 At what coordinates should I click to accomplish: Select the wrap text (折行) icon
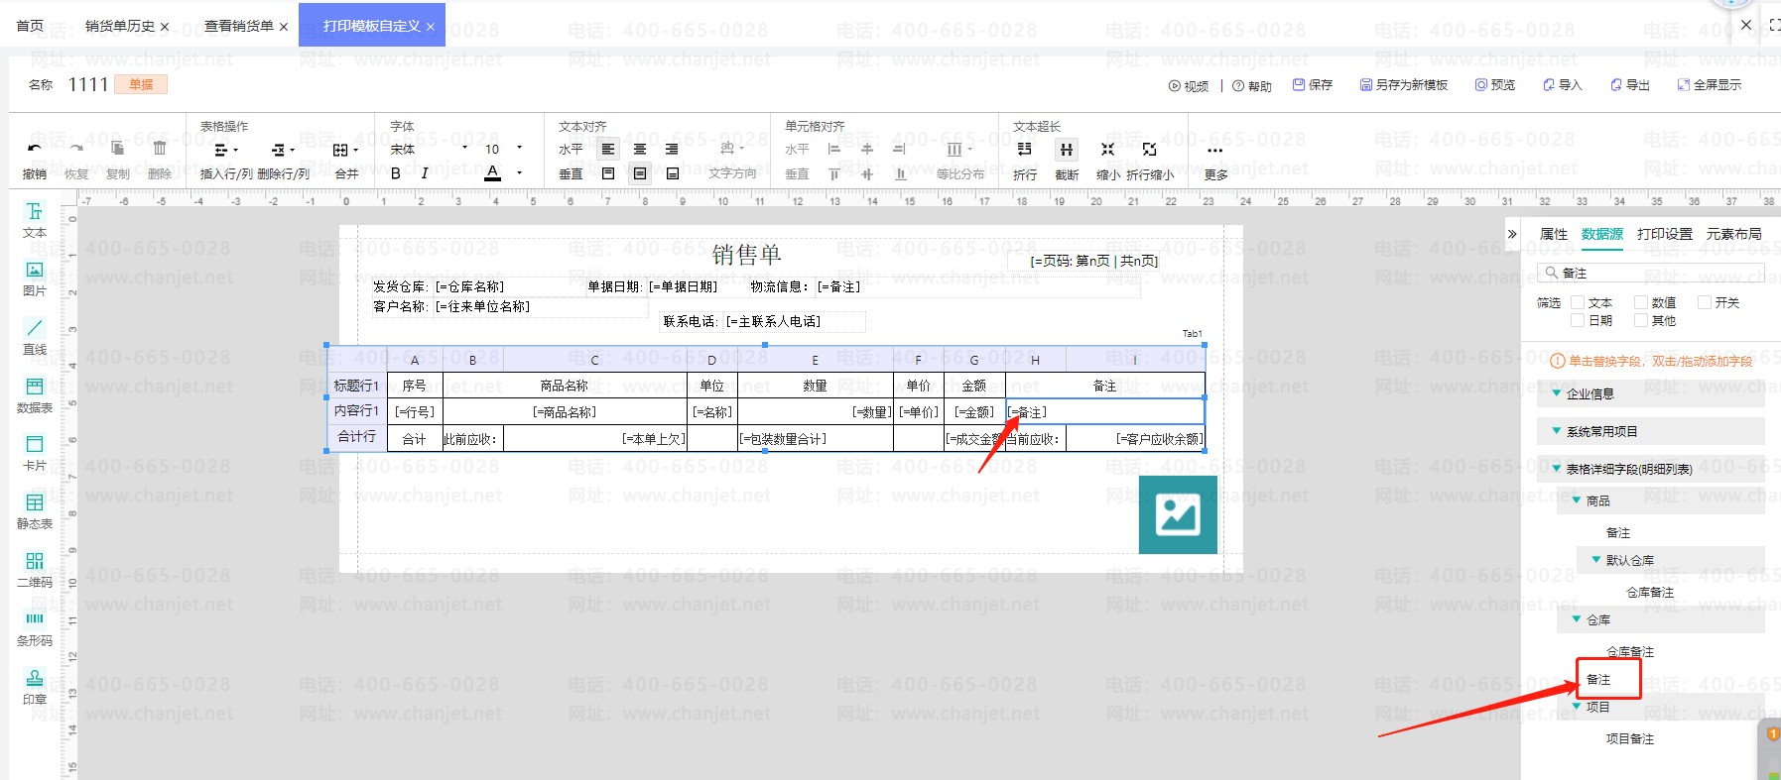click(x=1025, y=149)
